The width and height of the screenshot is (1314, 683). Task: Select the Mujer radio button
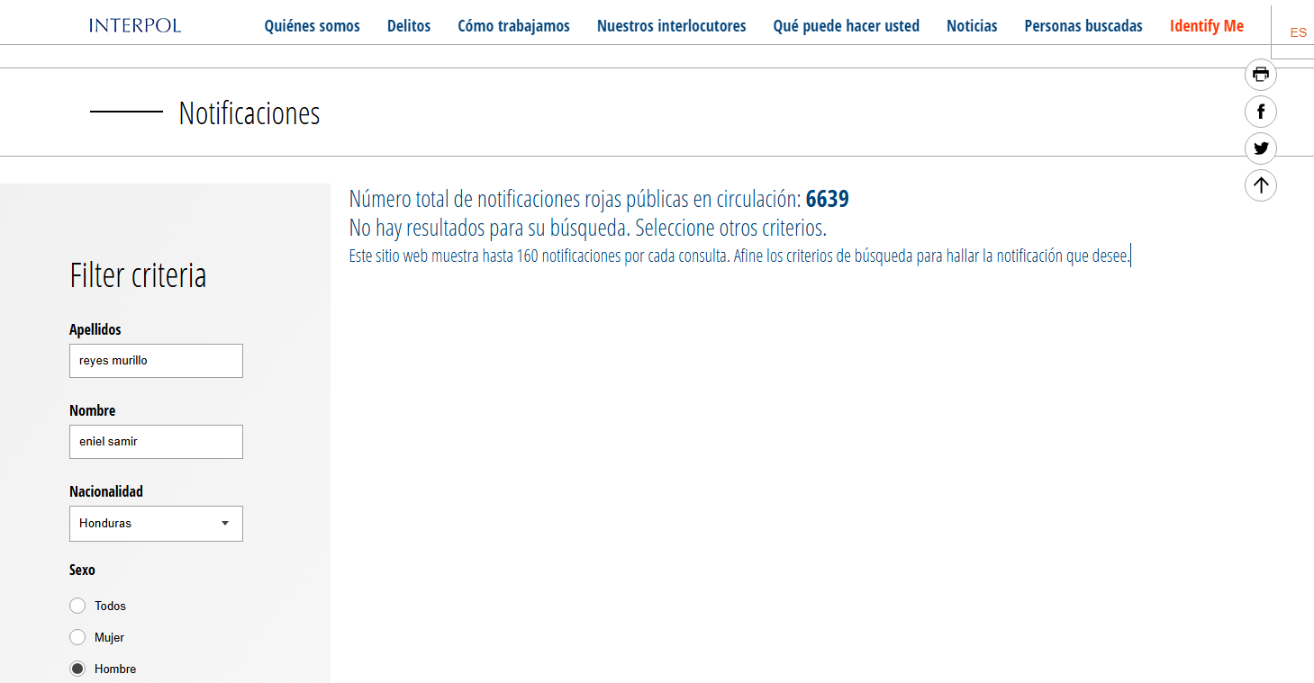click(77, 637)
